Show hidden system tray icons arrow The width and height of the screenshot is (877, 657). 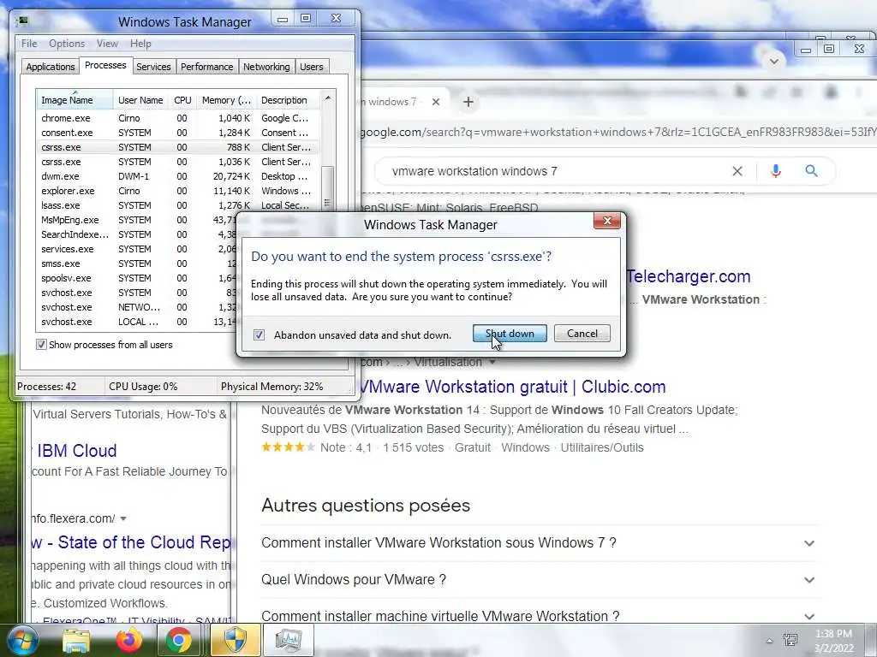click(x=770, y=641)
